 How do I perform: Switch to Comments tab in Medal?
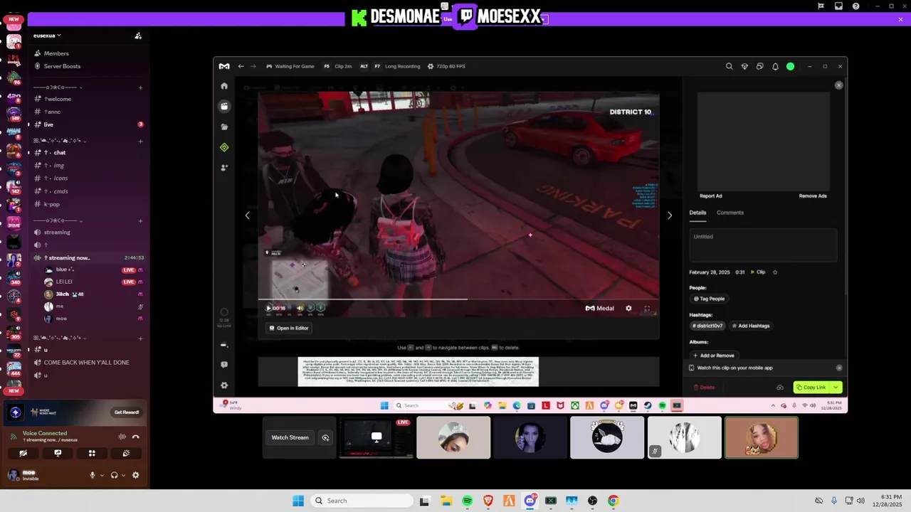[730, 213]
